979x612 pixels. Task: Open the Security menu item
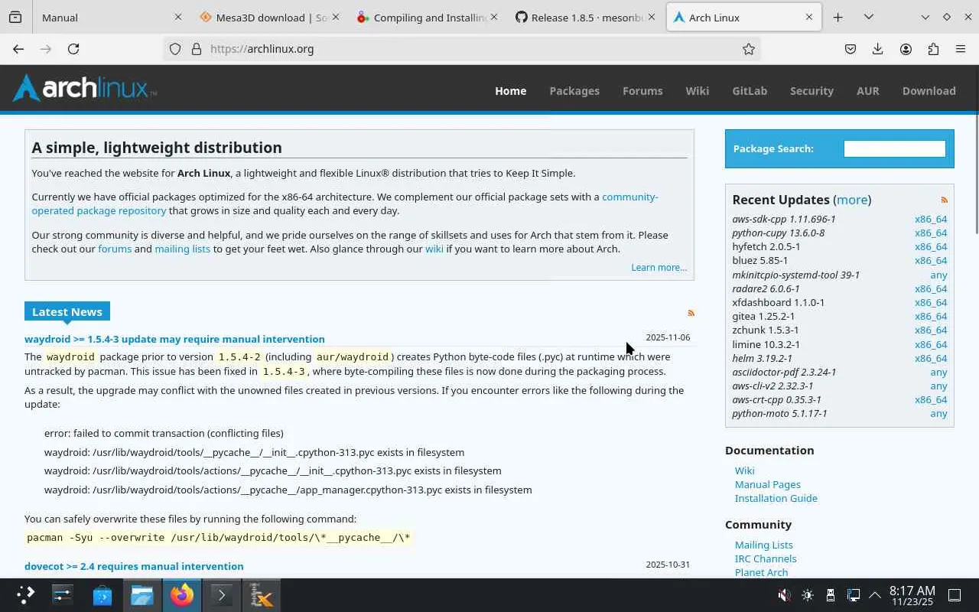tap(811, 90)
